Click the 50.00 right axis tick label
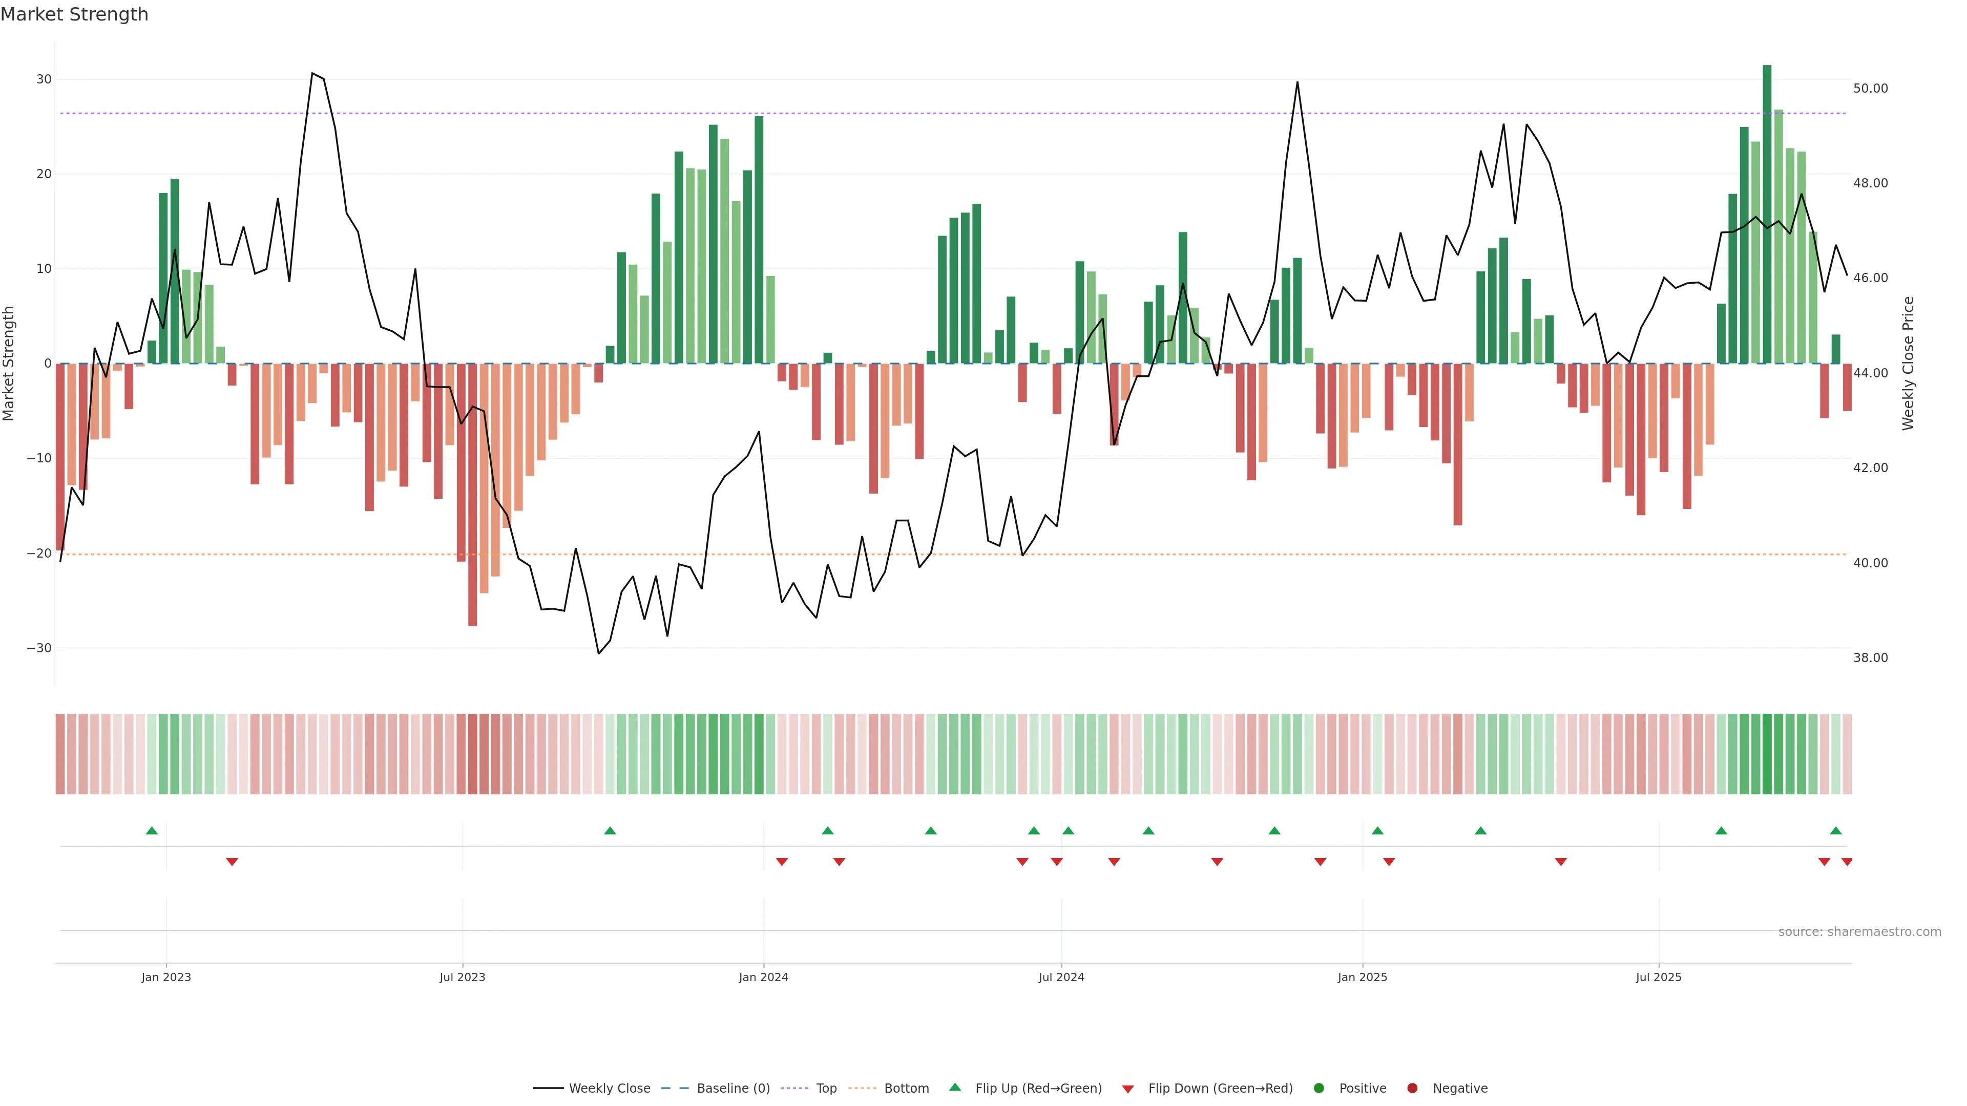1967x1106 pixels. coord(1870,89)
